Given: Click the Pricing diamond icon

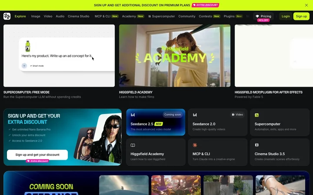Looking at the screenshot, I should point(257,16).
